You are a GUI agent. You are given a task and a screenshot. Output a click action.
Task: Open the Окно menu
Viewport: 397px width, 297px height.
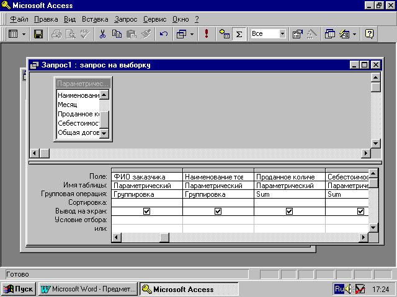point(181,19)
